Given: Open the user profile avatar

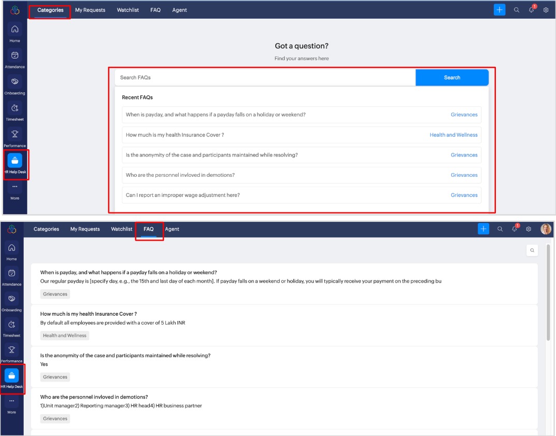Looking at the screenshot, I should [546, 229].
